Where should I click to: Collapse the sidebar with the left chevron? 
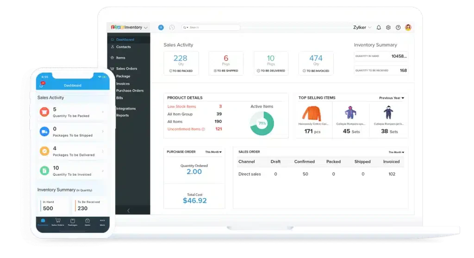point(129,210)
